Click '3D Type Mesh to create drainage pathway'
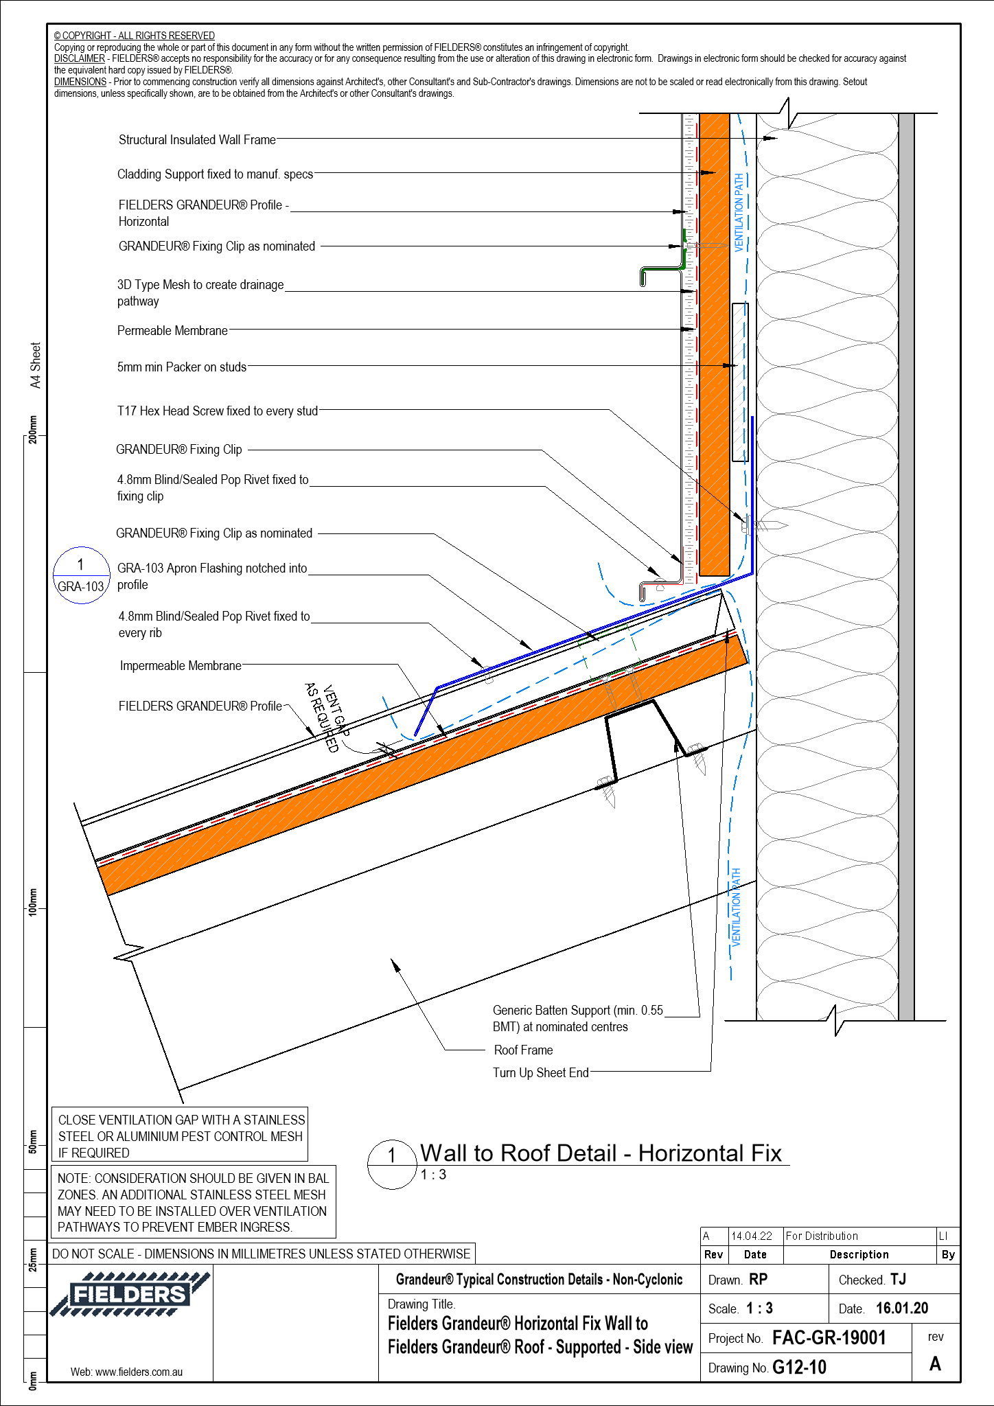The height and width of the screenshot is (1406, 994). point(200,292)
